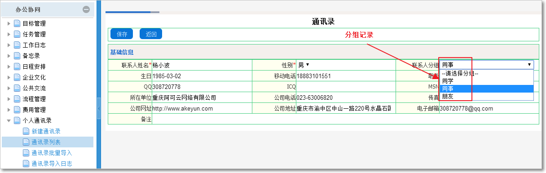Choose highlighted 同事 in the group list

[x=487, y=89]
